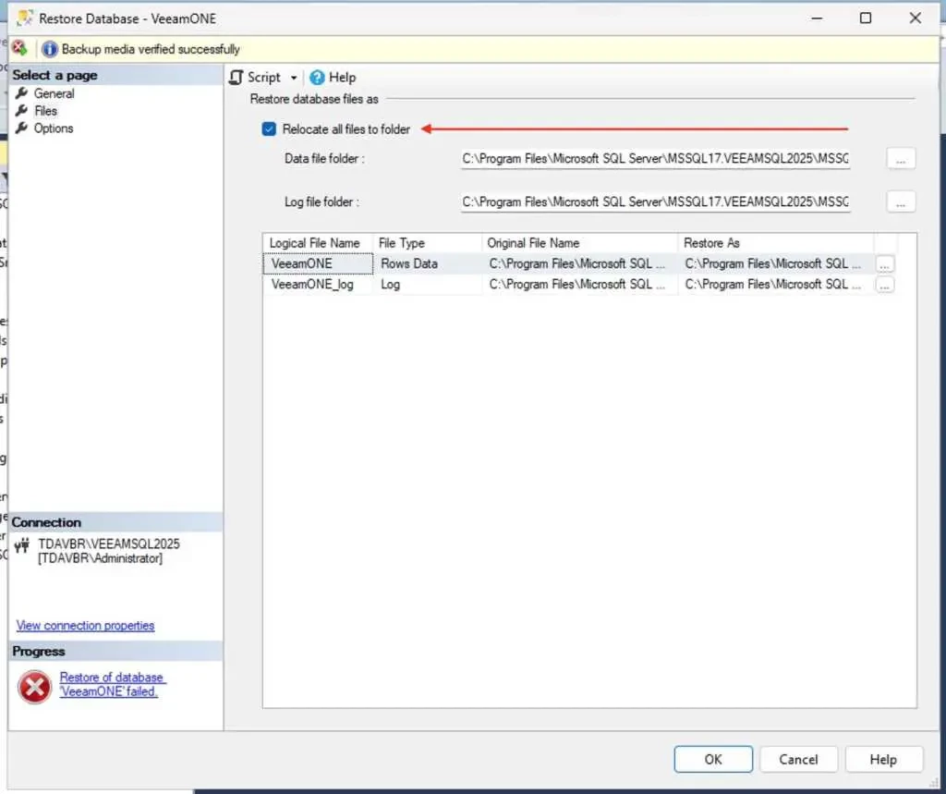Select the VeeamONE_log logical file cell
This screenshot has height=794, width=946.
(x=318, y=285)
